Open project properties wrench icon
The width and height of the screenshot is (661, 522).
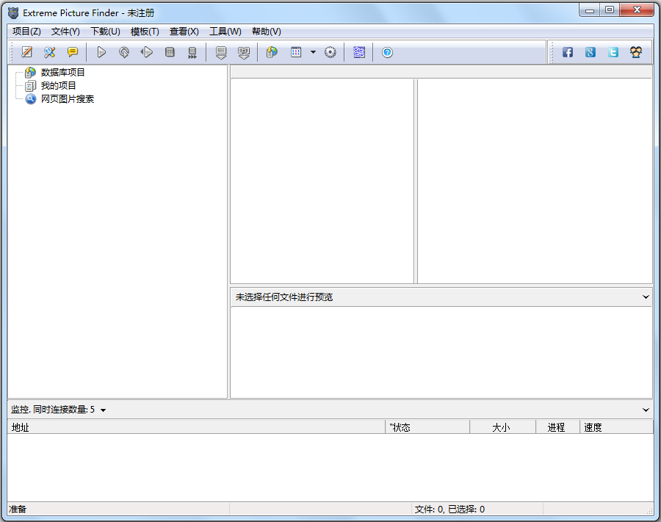coord(49,52)
